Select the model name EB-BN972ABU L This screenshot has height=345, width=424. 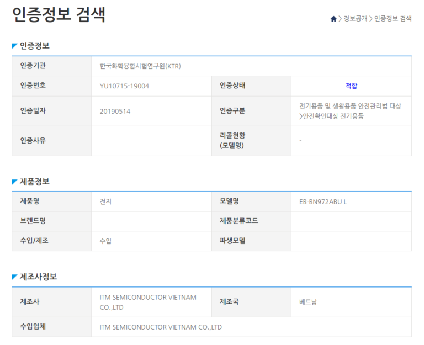point(323,201)
